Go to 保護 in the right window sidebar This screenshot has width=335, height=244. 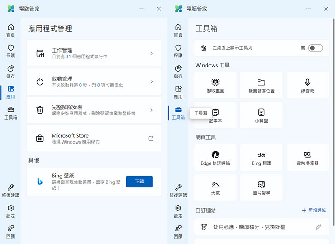click(x=178, y=51)
